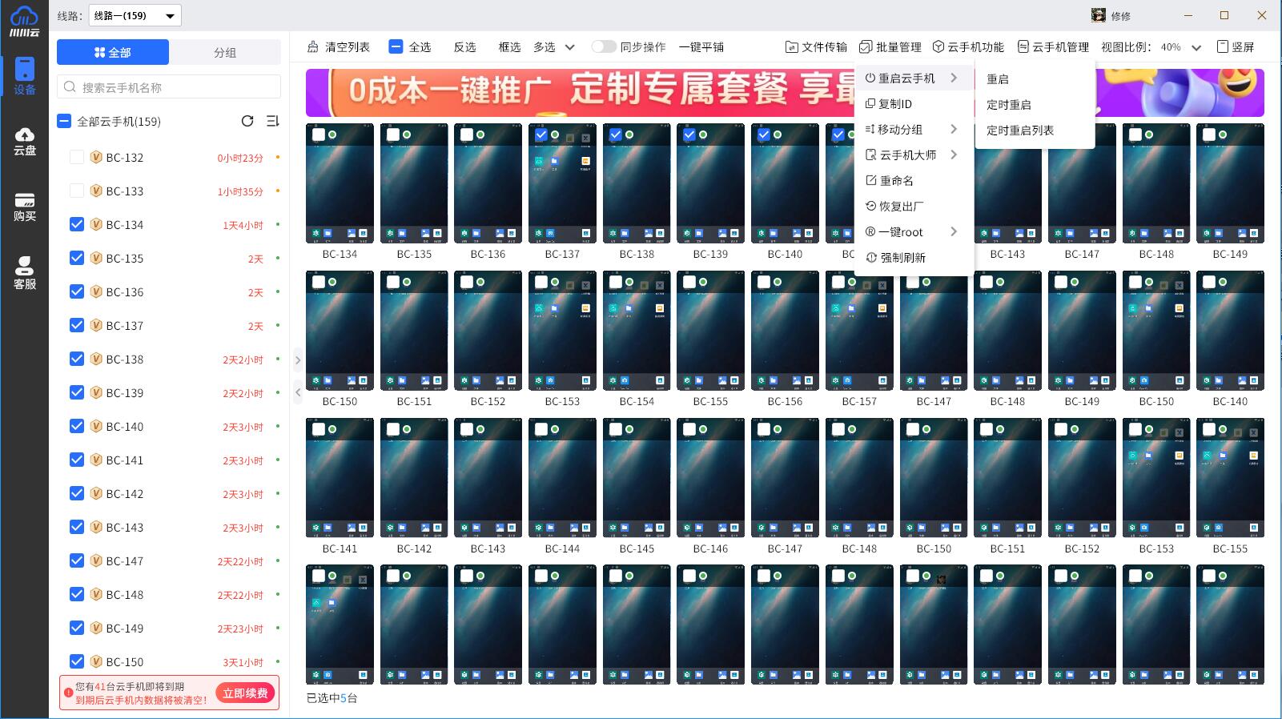The image size is (1282, 719).
Task: Click the 立即续费 renew button
Action: coord(245,693)
